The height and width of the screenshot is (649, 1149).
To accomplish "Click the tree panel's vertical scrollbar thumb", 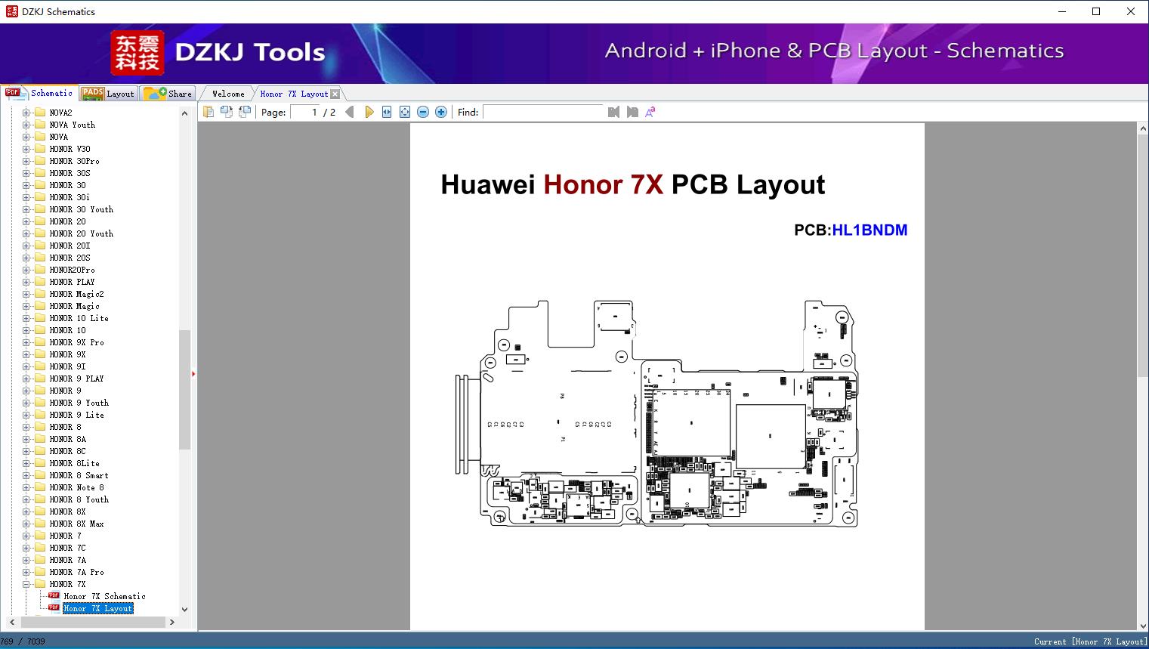I will pos(184,389).
